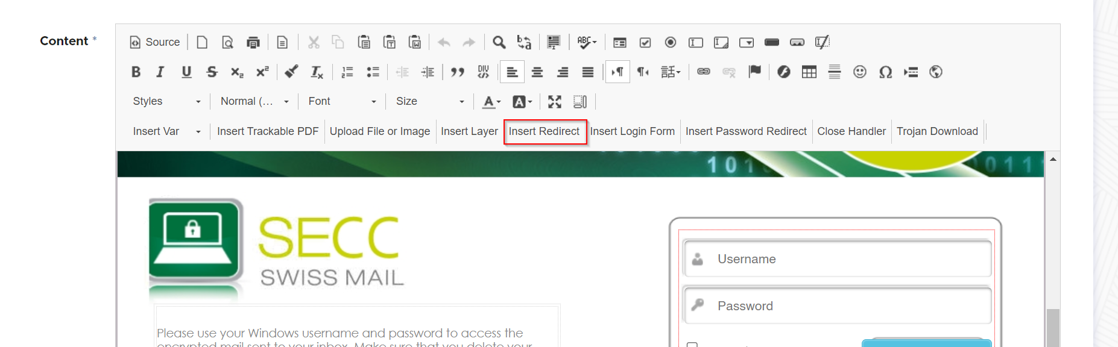Select Align Right option
1118x347 pixels.
(x=563, y=72)
